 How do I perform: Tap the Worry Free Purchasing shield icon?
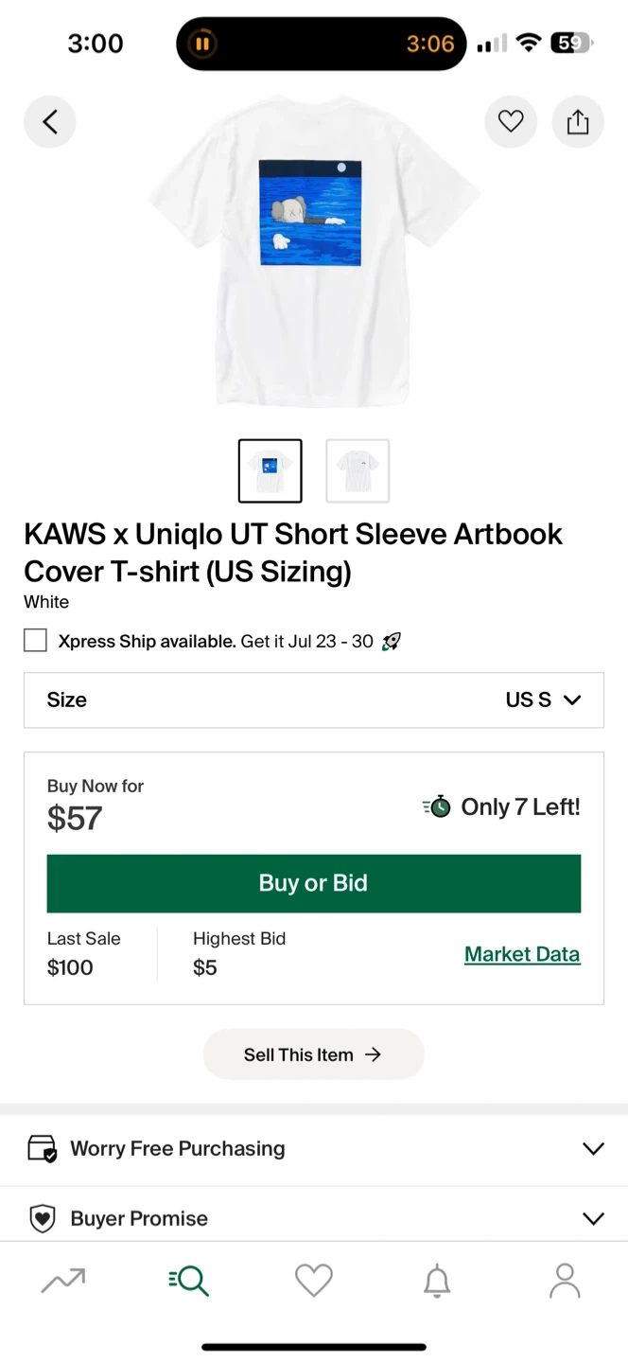(x=43, y=1149)
